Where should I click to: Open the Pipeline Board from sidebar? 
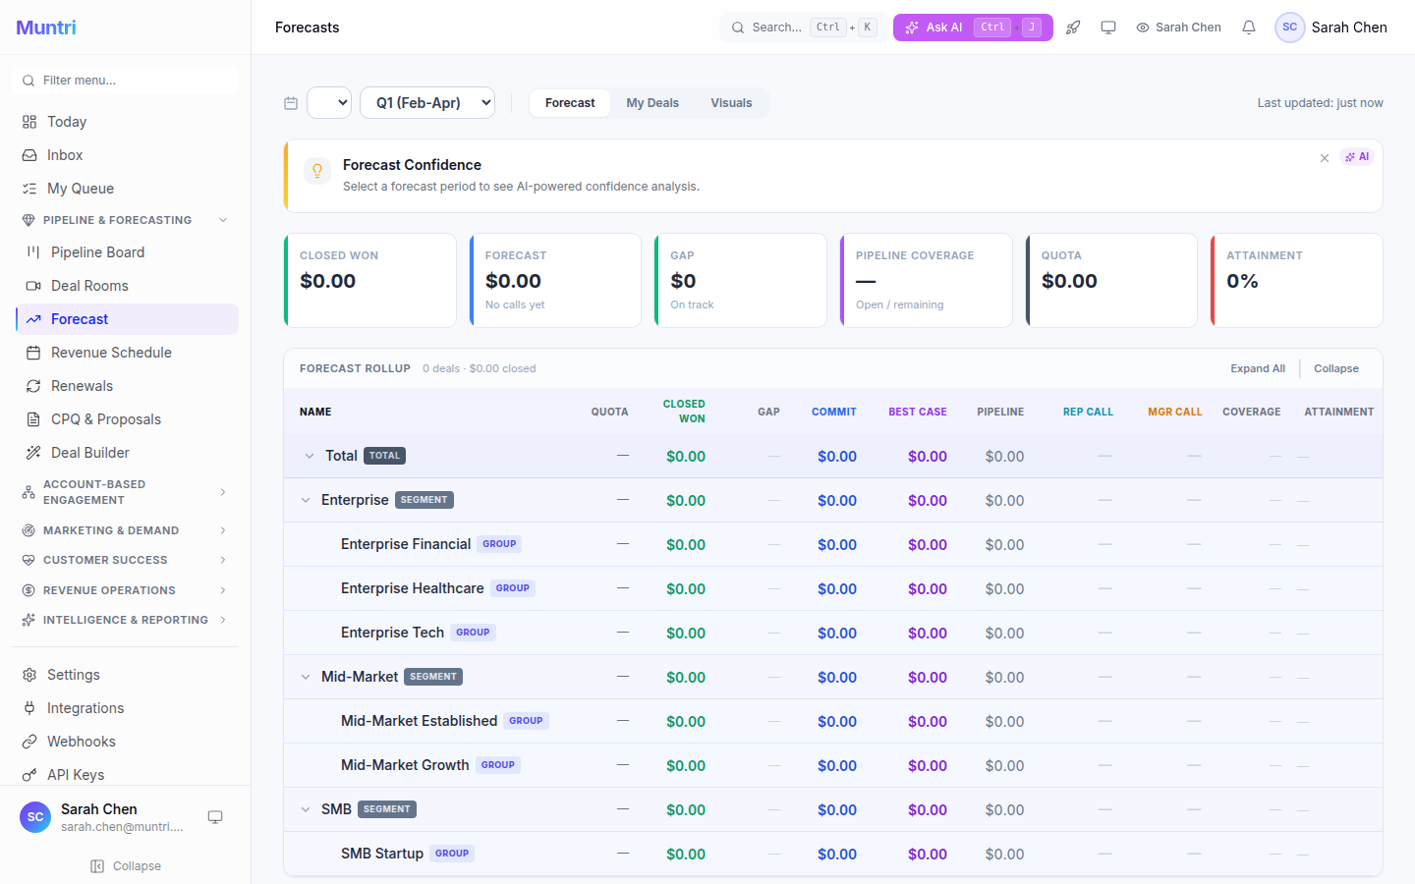98,251
